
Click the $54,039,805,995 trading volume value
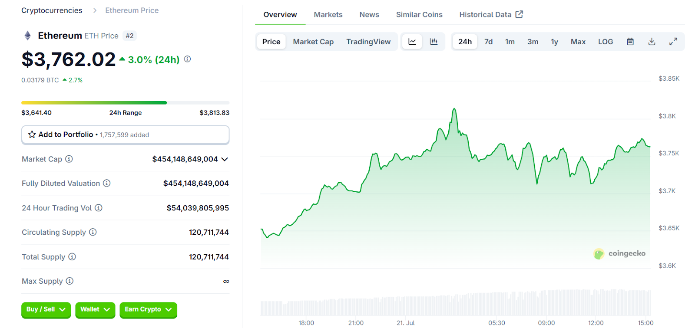(x=198, y=208)
